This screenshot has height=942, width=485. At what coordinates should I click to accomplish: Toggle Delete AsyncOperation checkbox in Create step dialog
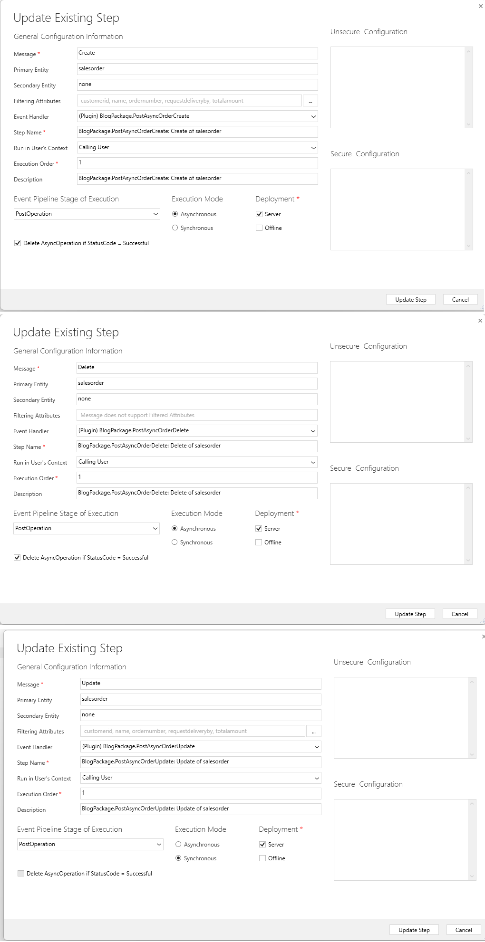[18, 243]
